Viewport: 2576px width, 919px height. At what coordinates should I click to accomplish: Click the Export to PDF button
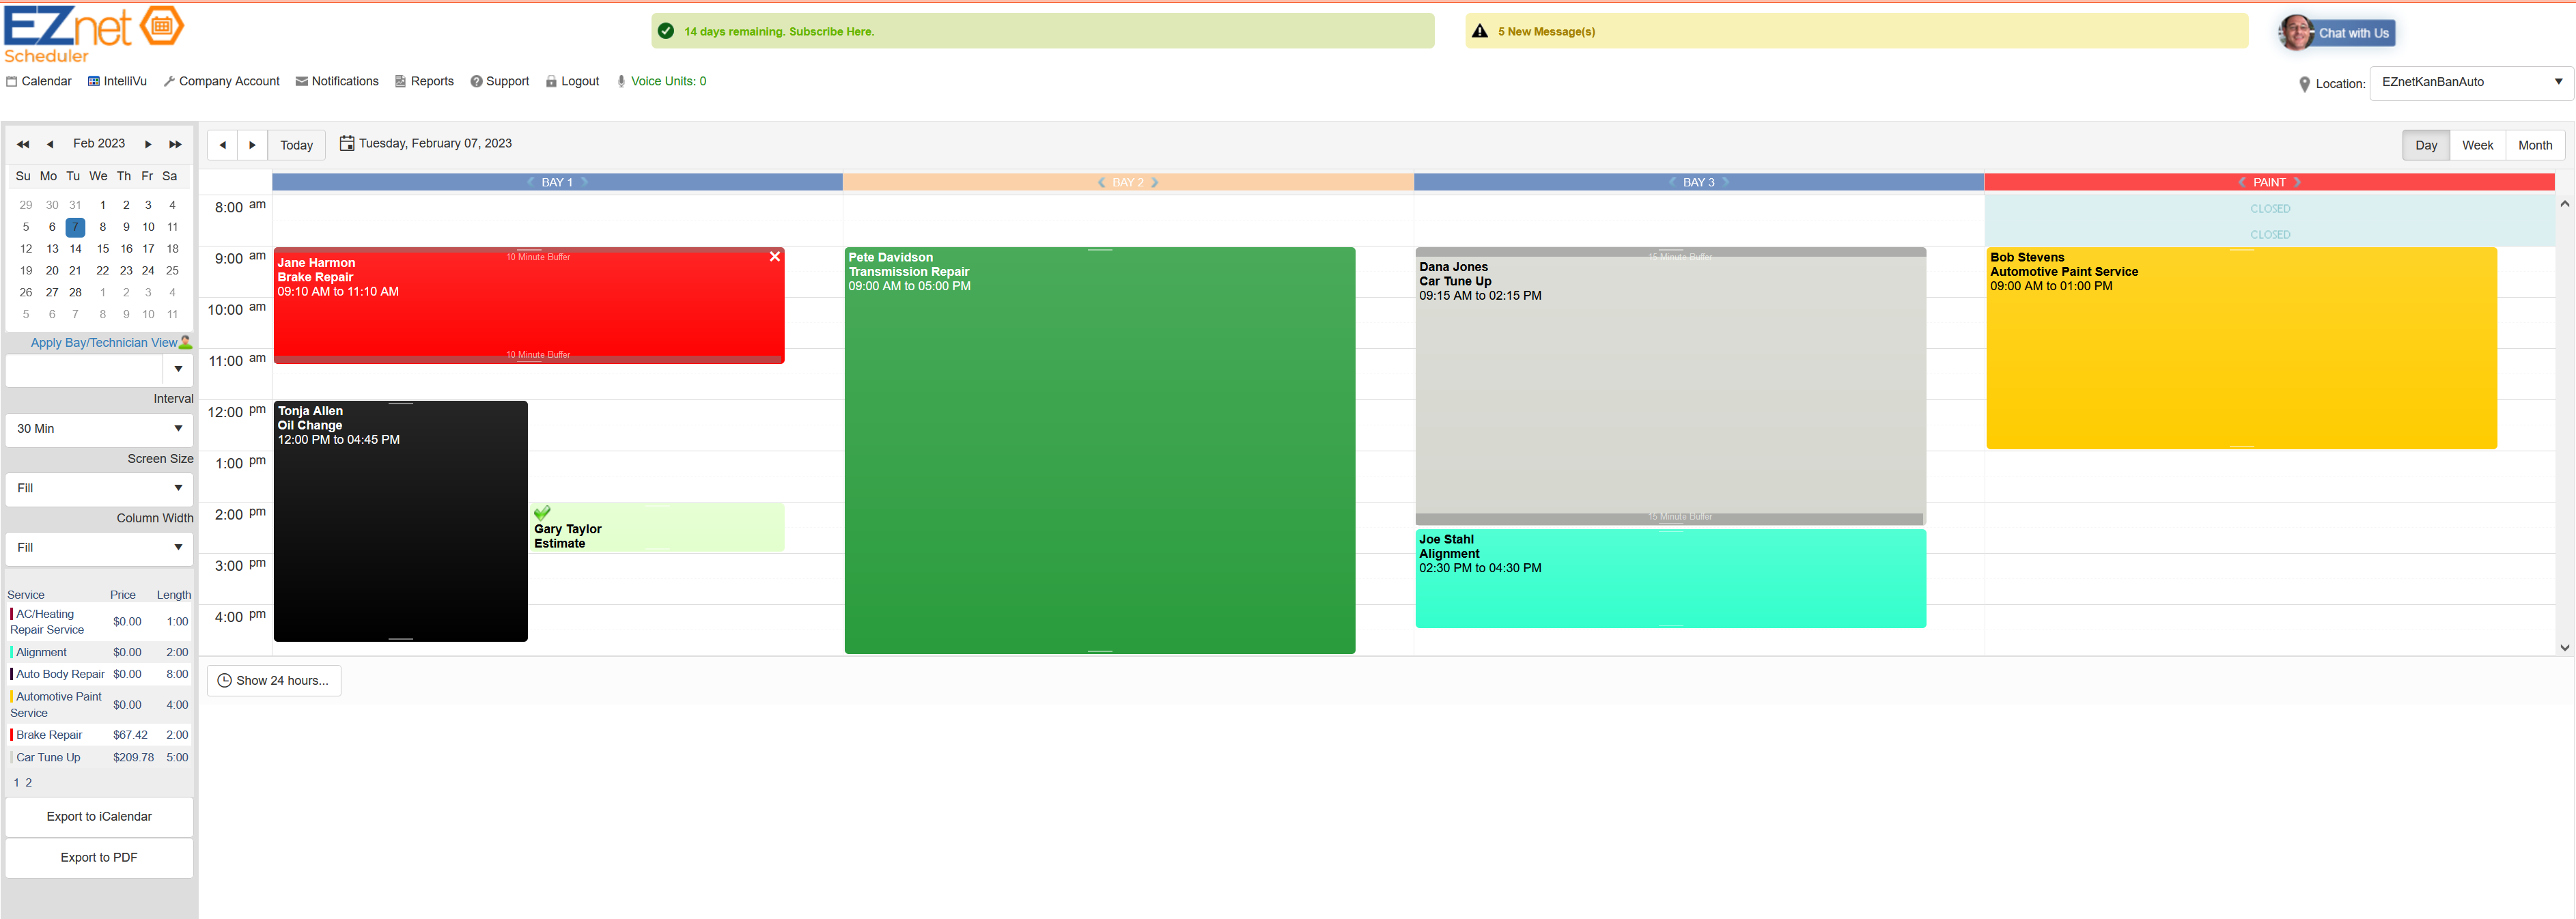tap(98, 857)
